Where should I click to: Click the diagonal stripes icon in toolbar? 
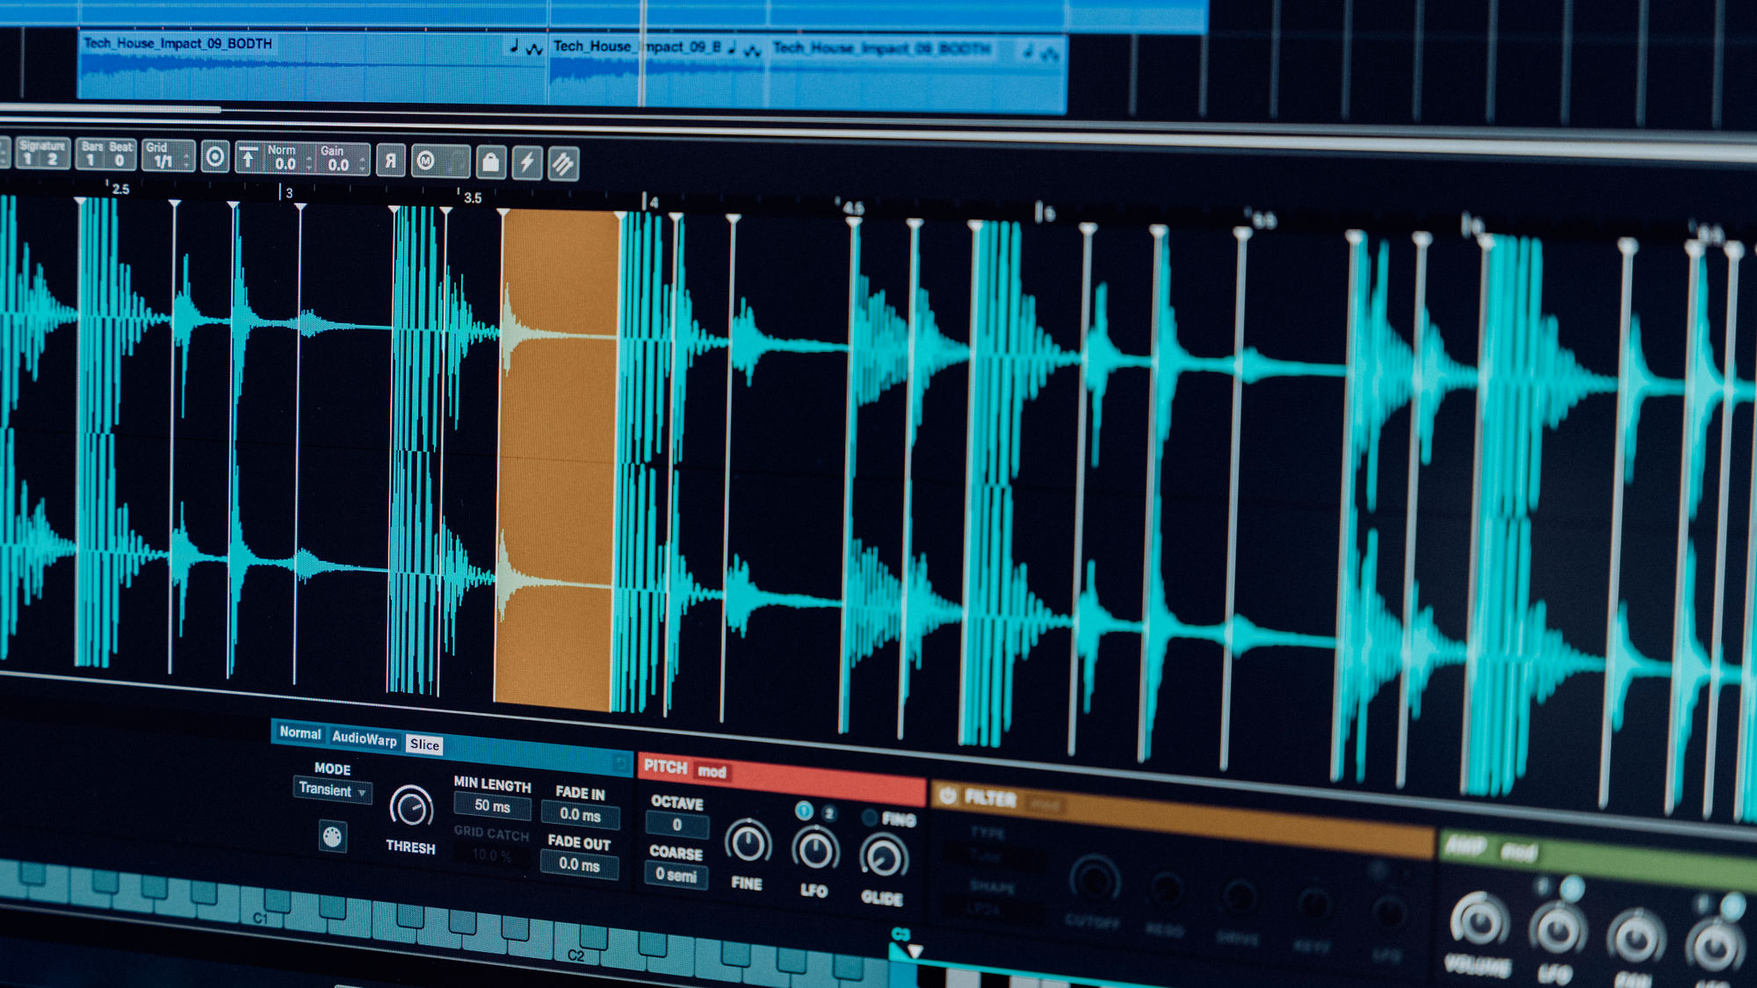click(563, 163)
